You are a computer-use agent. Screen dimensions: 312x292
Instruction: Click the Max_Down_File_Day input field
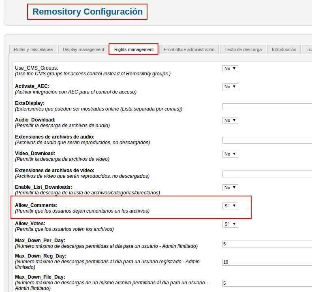(267, 283)
